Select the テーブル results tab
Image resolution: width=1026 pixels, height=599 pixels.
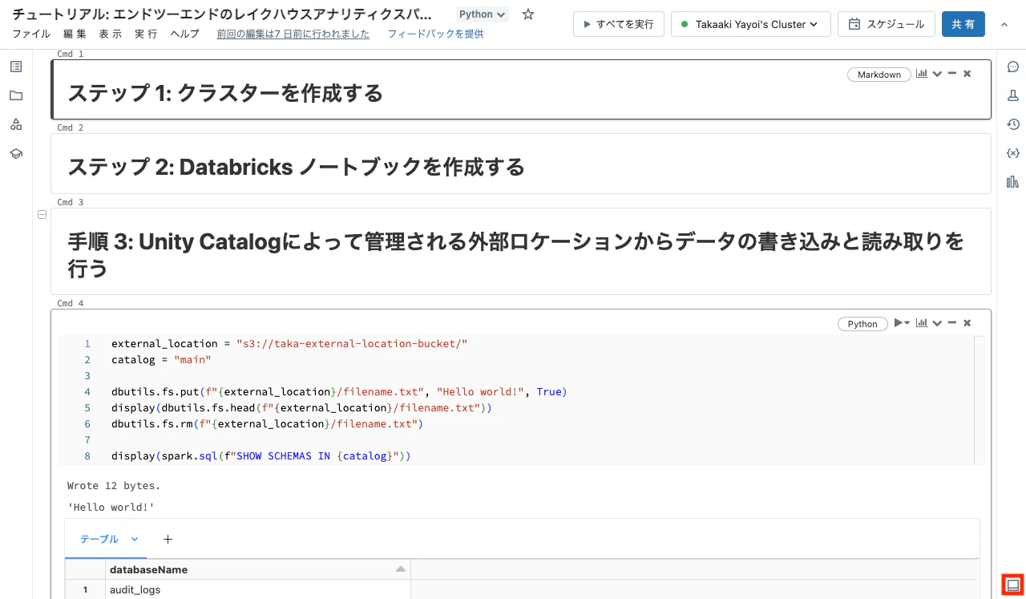[99, 539]
